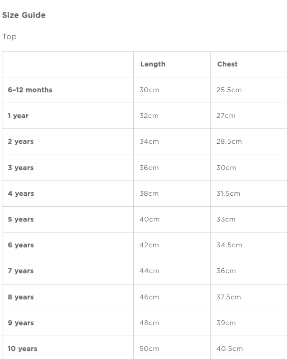The image size is (287, 359).
Task: Click the 28.5cm chest cell
Action: [x=229, y=142]
